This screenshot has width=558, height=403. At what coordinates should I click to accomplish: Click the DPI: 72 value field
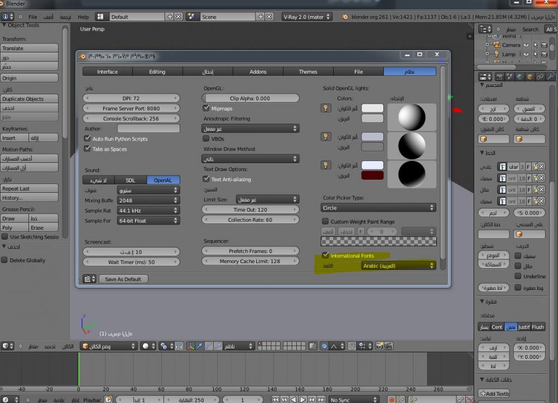[x=131, y=98]
